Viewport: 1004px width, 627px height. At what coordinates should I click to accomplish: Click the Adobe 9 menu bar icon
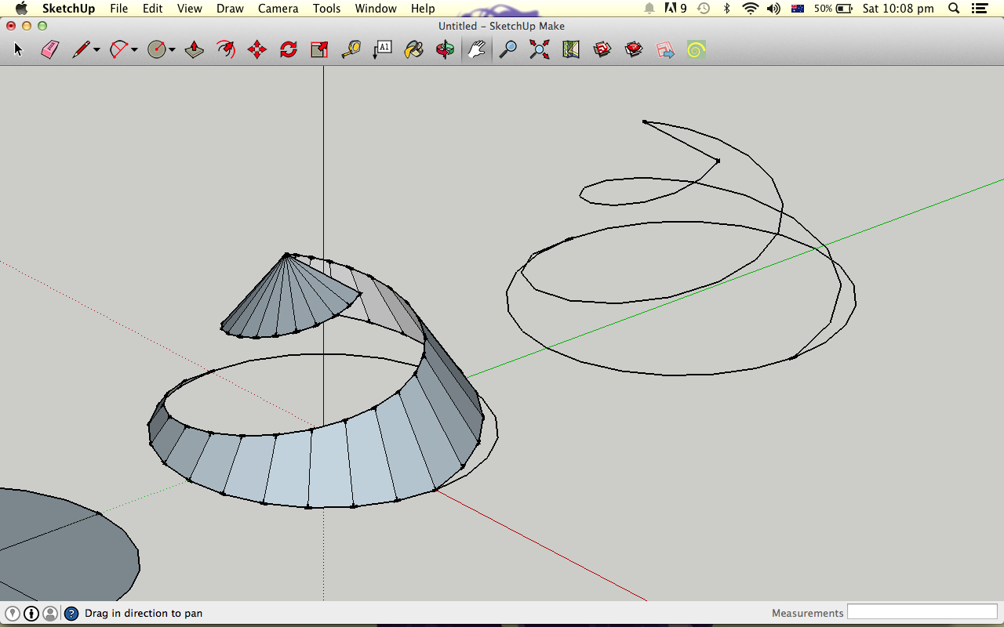pos(675,9)
